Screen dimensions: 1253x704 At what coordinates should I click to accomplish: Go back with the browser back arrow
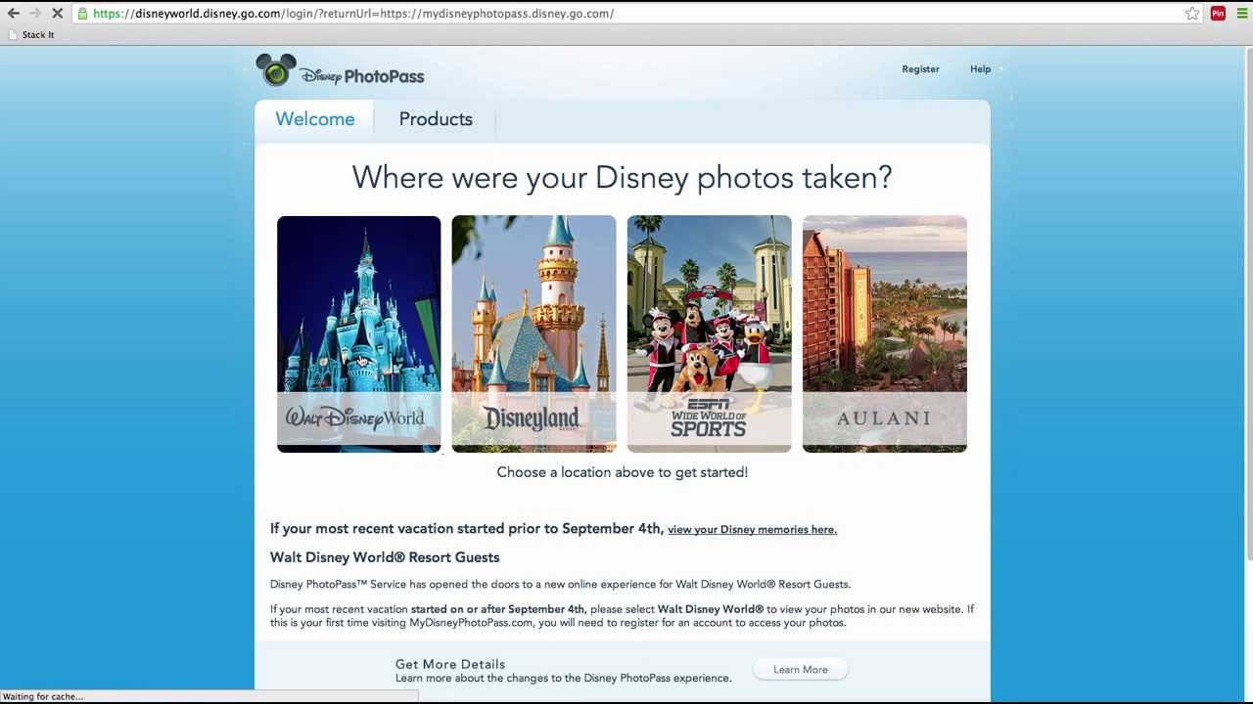[14, 14]
